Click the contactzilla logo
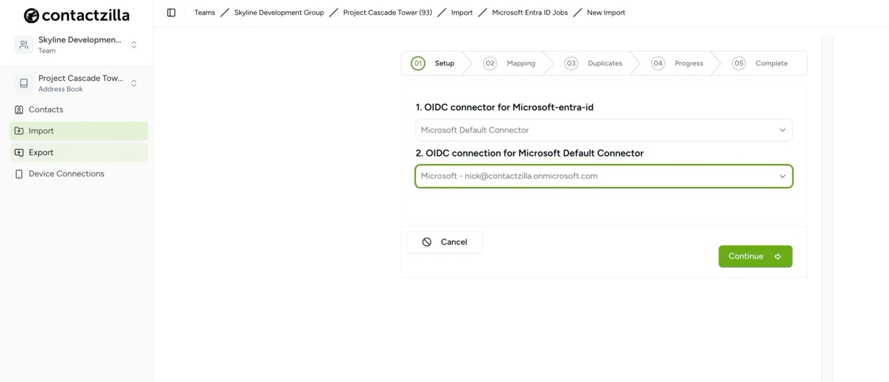The width and height of the screenshot is (889, 382). pyautogui.click(x=77, y=16)
